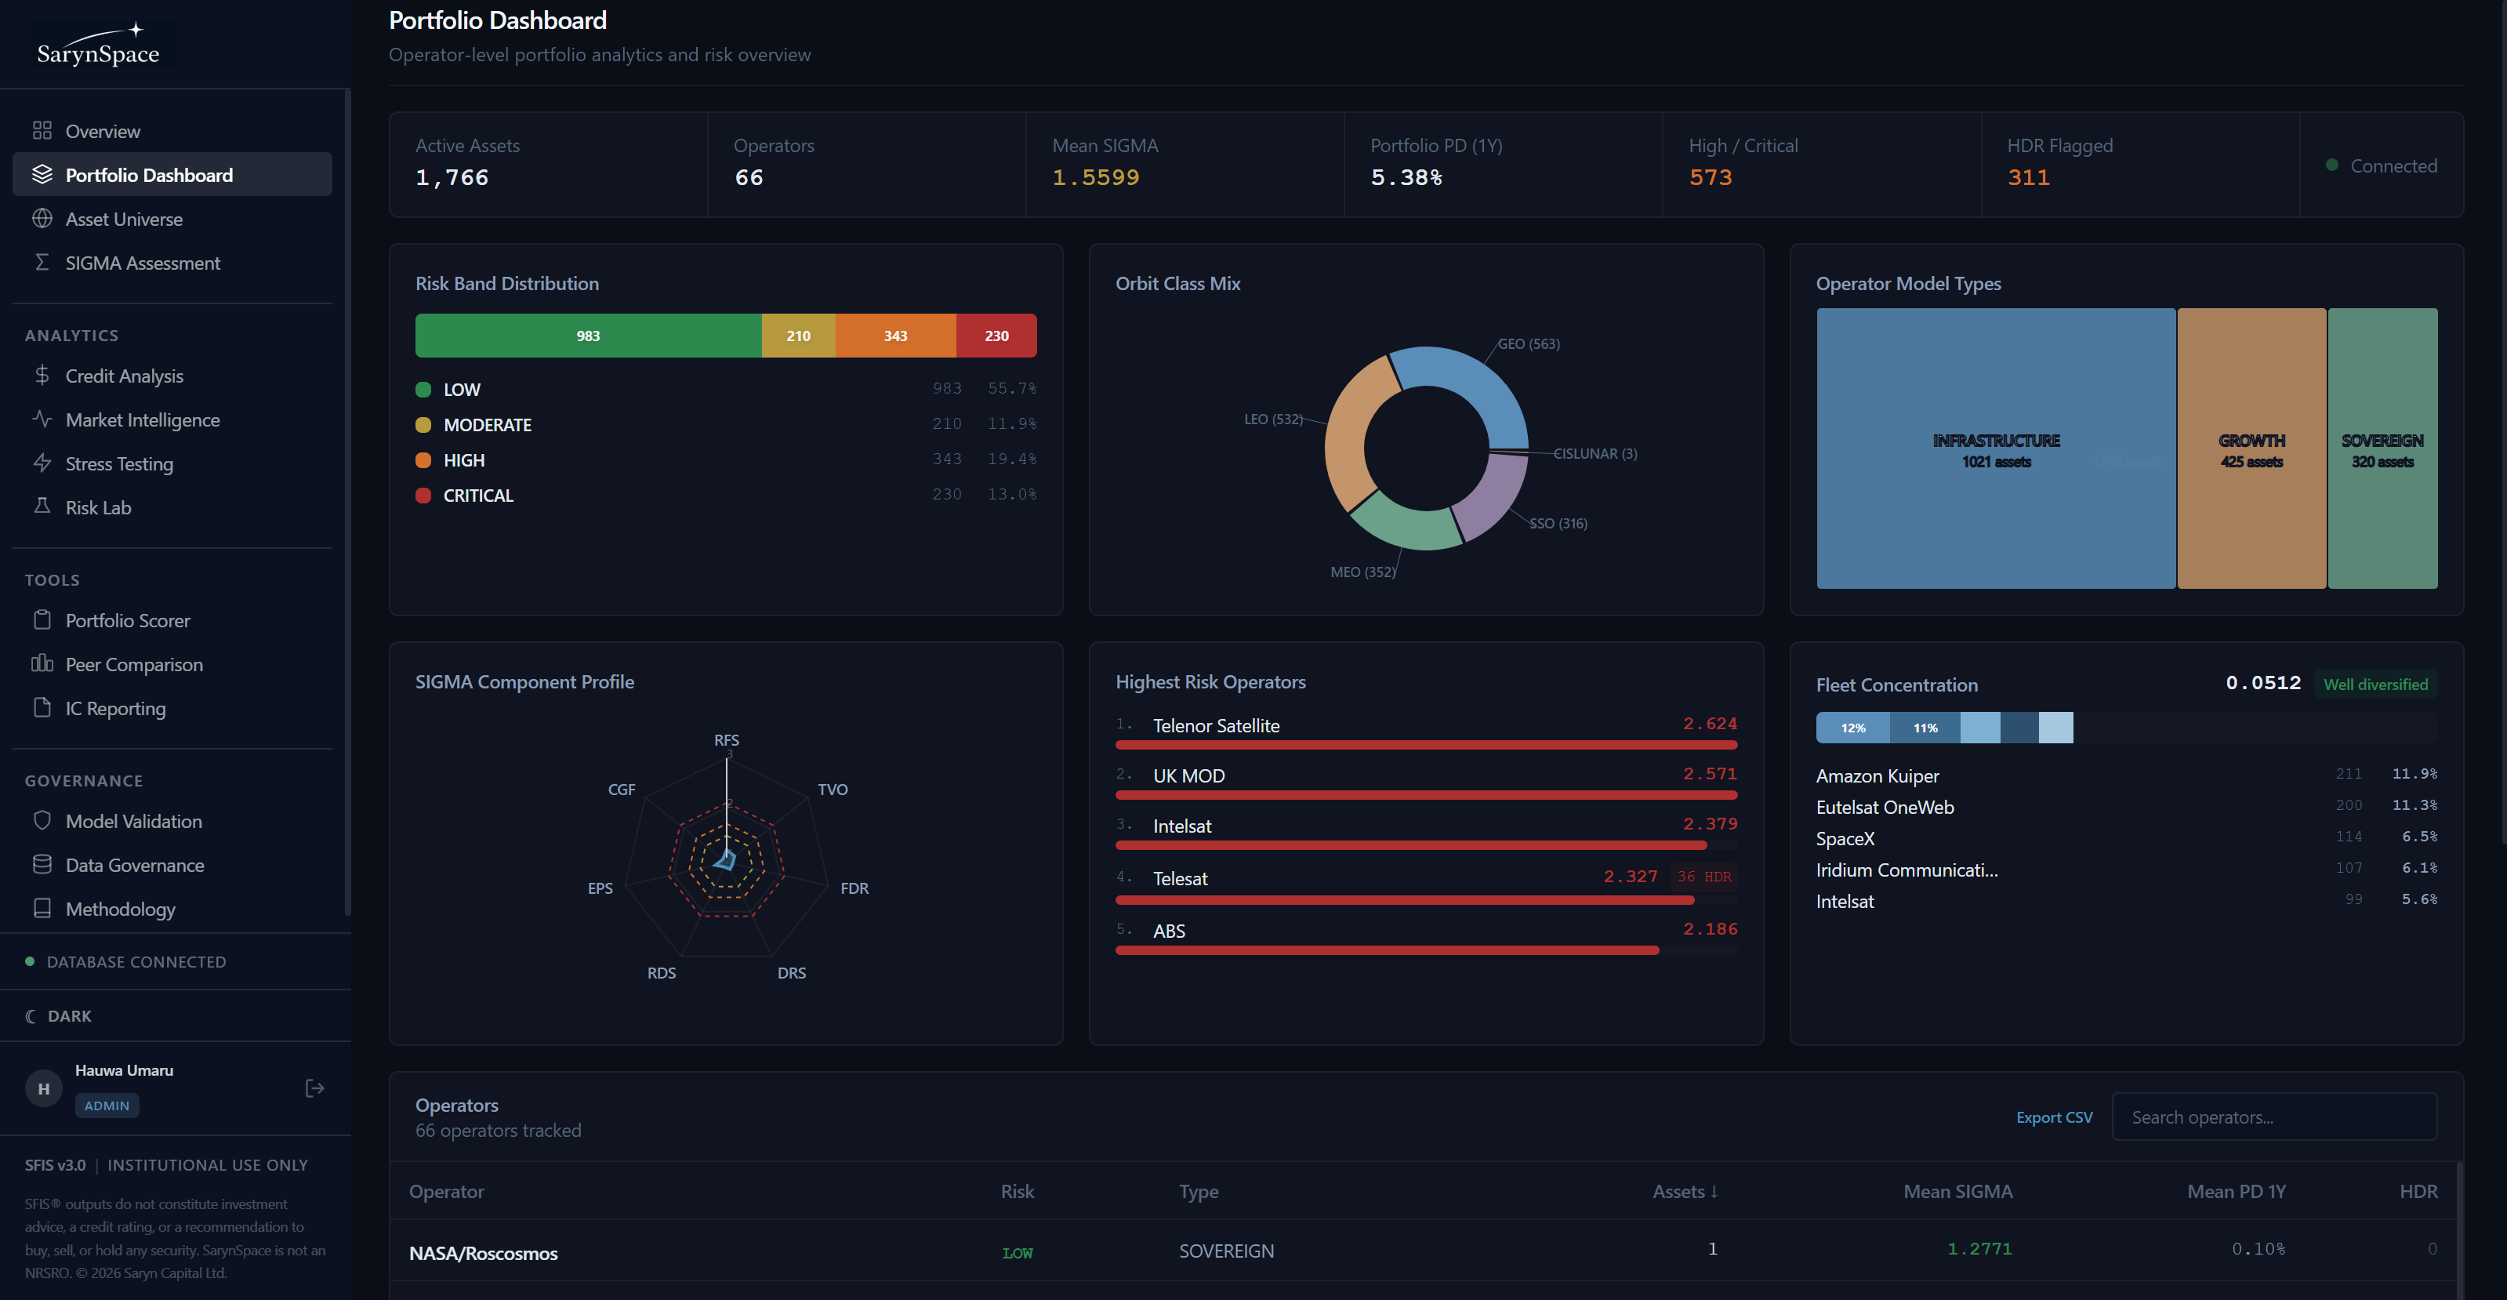Open Stress Testing via the lightning icon
This screenshot has width=2507, height=1300.
point(43,463)
